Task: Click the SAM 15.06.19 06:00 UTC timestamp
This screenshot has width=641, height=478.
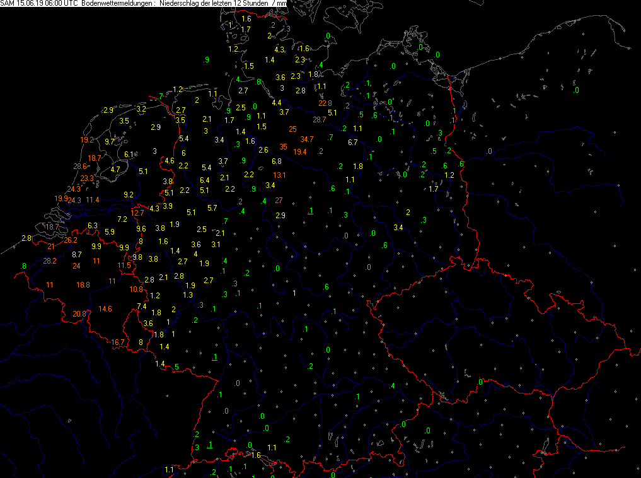Action: 39,4
